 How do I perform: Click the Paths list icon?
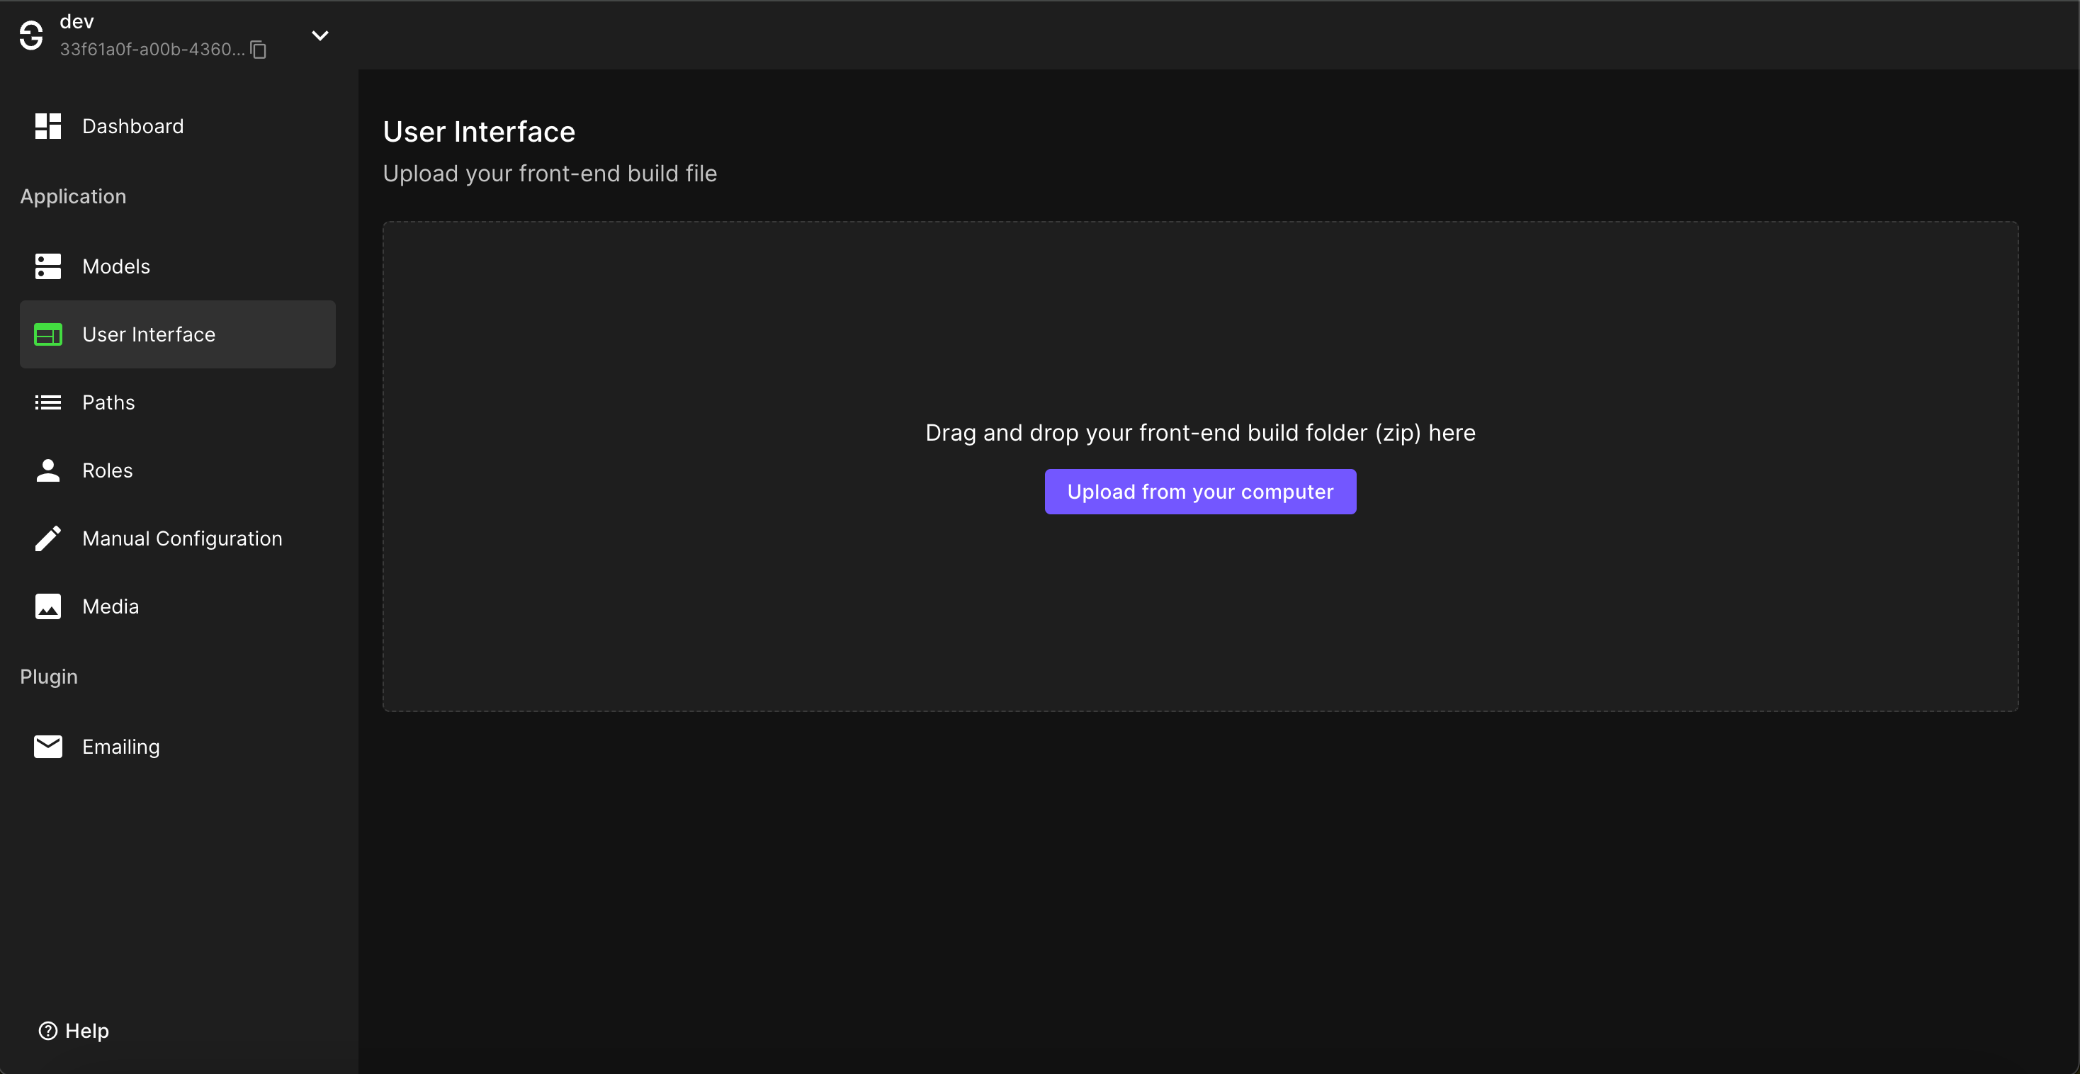click(x=47, y=402)
